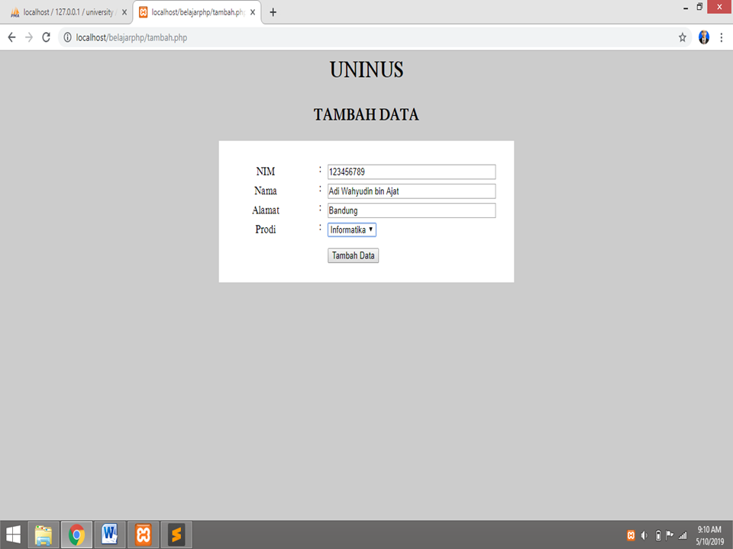The image size is (733, 549).
Task: Open Action Center flag tray icon
Action: [x=670, y=535]
